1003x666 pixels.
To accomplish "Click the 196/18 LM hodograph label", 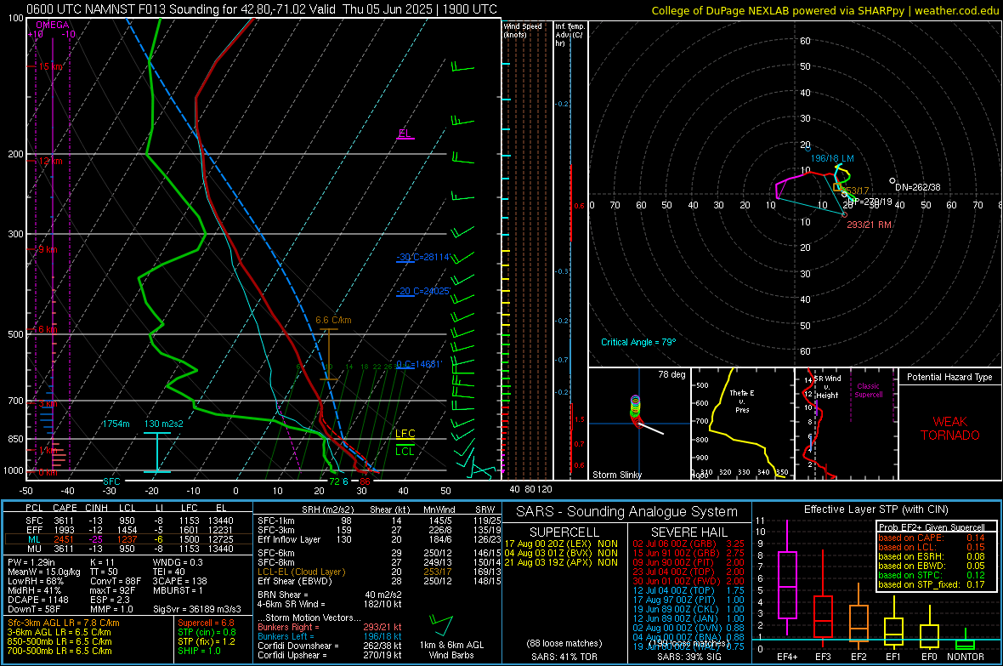I will click(832, 158).
